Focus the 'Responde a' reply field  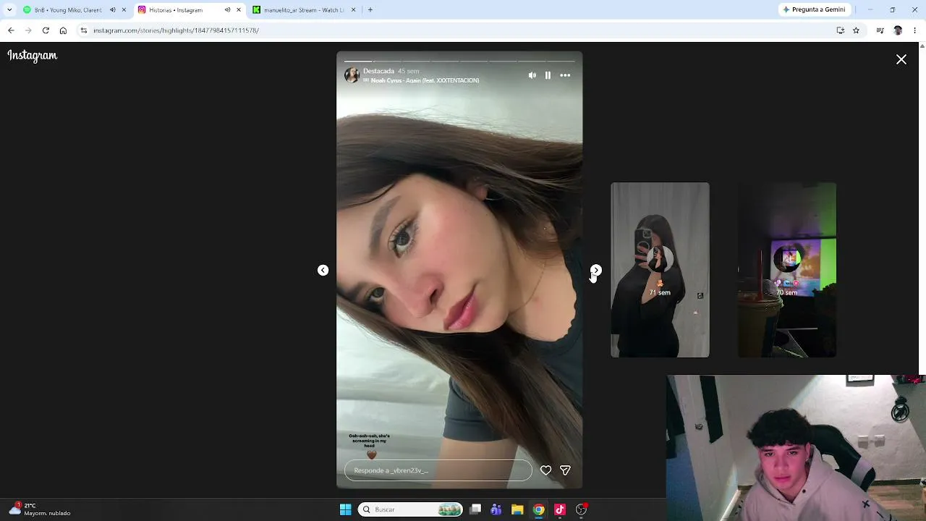pos(438,470)
